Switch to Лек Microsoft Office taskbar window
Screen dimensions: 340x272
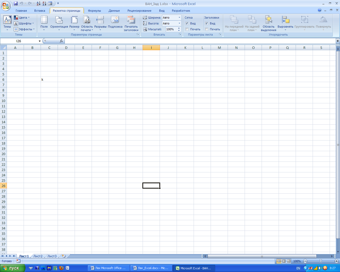(108, 268)
